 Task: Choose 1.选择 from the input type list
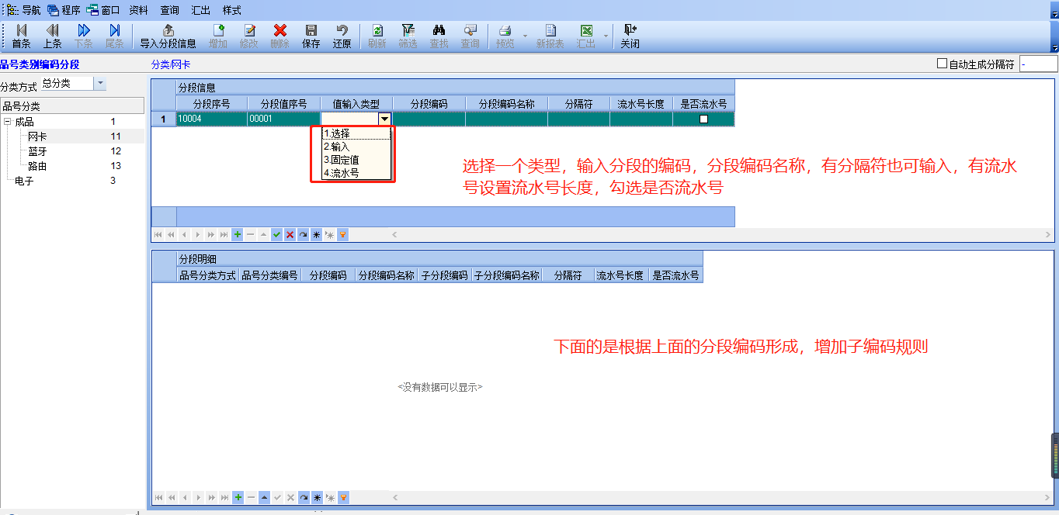point(356,133)
